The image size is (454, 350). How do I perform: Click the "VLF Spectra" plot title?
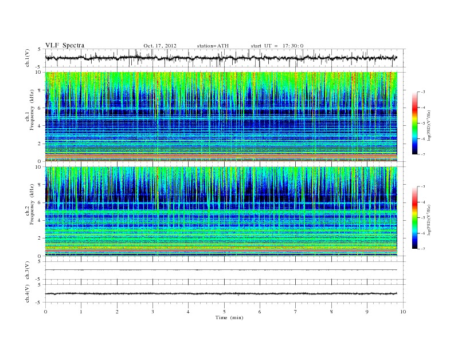coord(65,45)
